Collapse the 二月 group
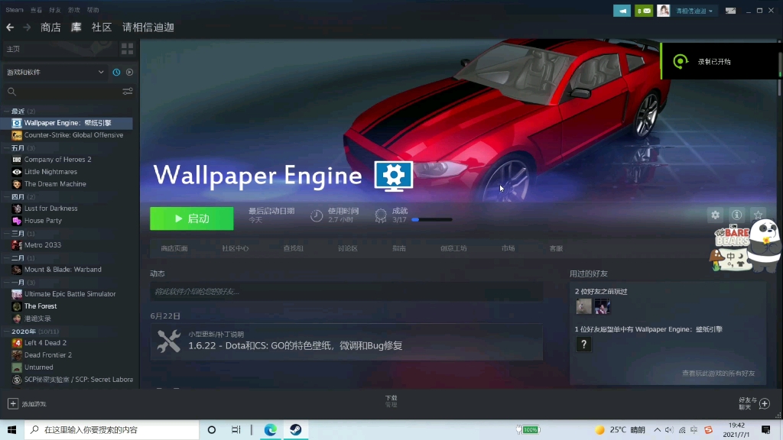783x440 pixels. click(7, 258)
